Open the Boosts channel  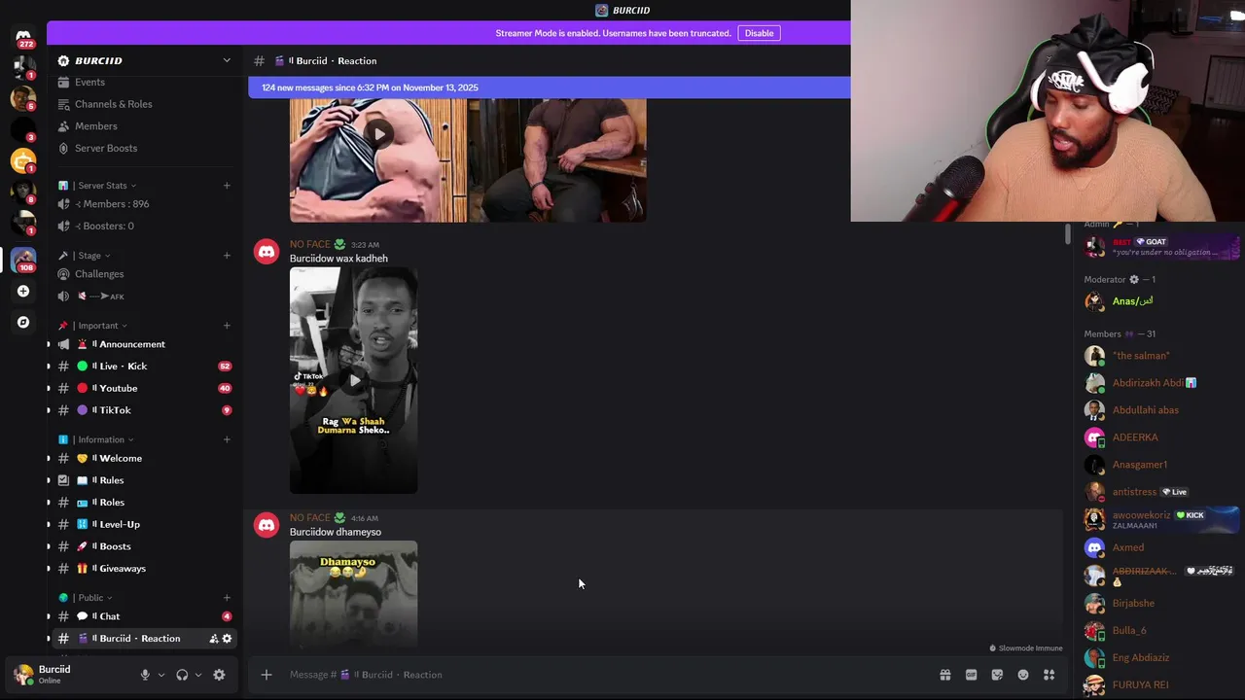pyautogui.click(x=146, y=546)
